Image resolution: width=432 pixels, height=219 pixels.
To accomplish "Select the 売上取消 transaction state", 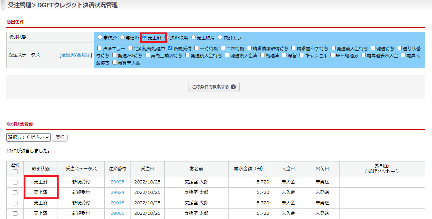I will 194,37.
